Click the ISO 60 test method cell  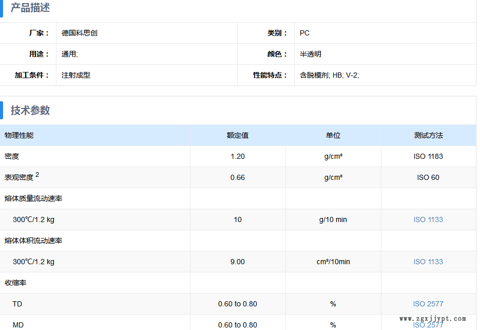428,177
